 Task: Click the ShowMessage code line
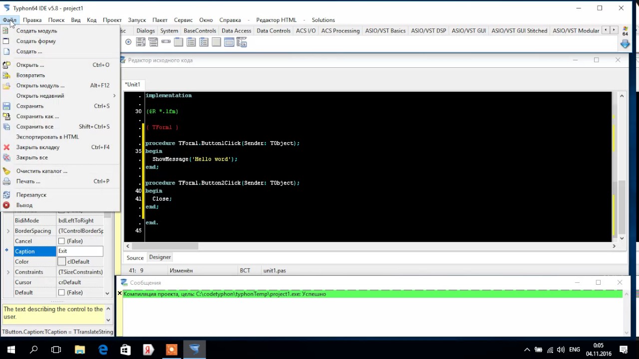coord(195,159)
